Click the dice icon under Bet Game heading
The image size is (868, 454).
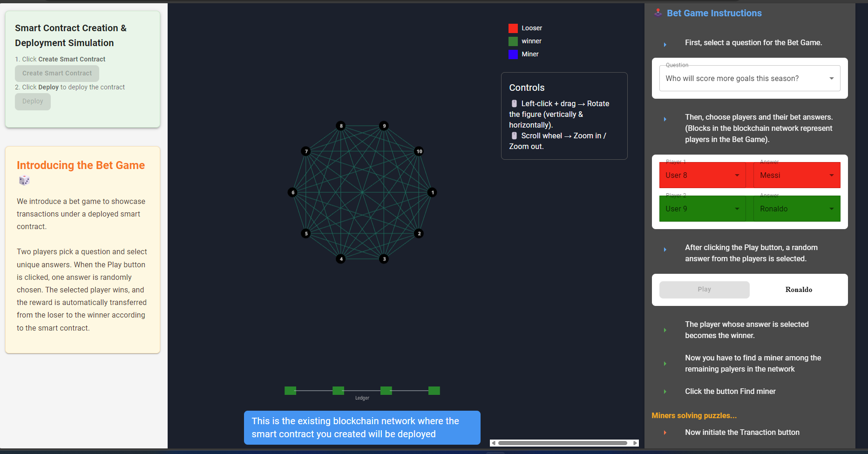point(24,180)
